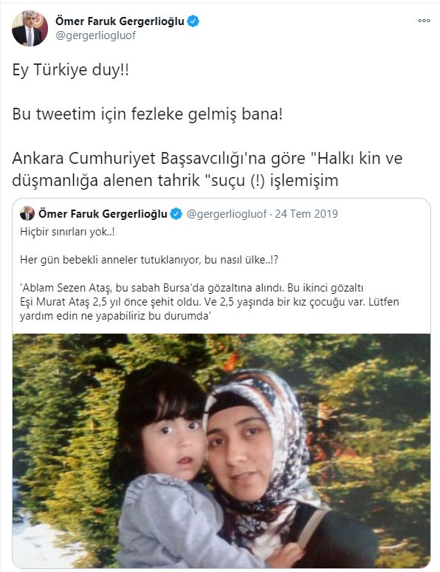
Task: Open the @gergerliogluof handle under main name
Action: tap(95, 35)
